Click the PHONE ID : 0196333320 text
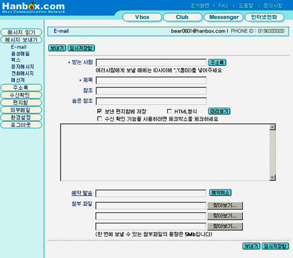The width and height of the screenshot is (293, 258). point(258,31)
